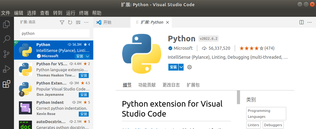Open the 终端 menu
This screenshot has width=316, height=129.
point(84,13)
